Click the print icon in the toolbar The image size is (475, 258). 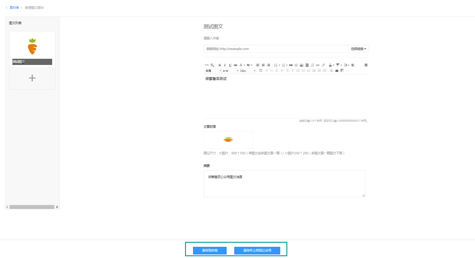337,71
